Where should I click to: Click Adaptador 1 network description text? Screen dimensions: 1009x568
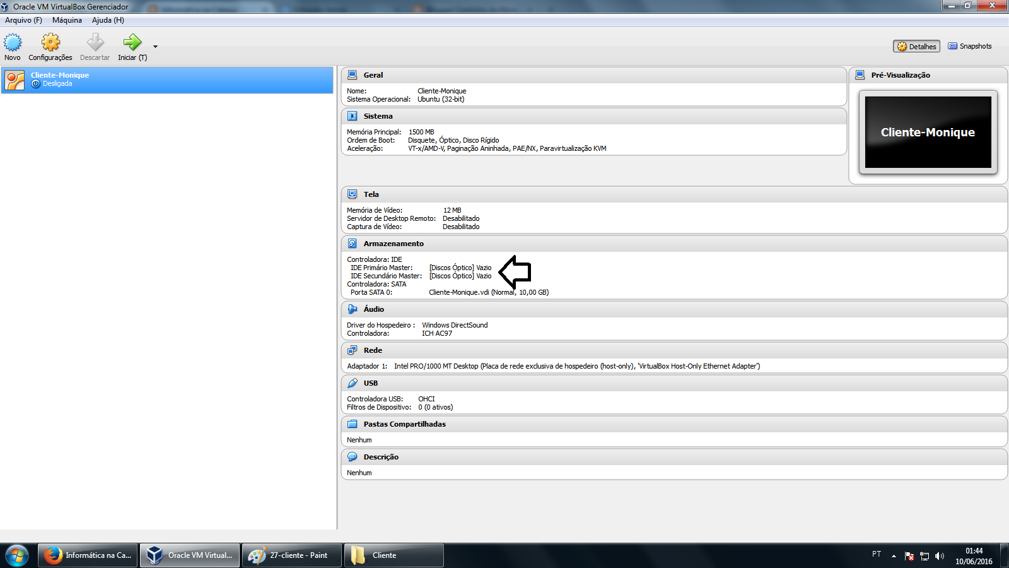coord(577,366)
